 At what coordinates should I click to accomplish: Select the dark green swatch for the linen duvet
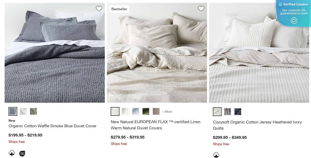click(146, 111)
